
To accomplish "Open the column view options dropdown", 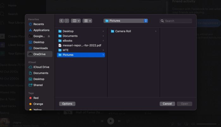I will click(76, 21).
